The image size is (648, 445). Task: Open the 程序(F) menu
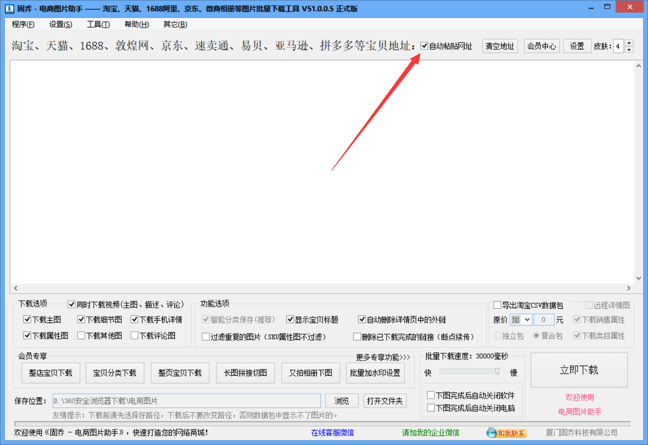click(23, 24)
